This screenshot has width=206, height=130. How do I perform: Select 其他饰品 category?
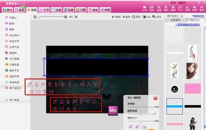click(x=12, y=82)
